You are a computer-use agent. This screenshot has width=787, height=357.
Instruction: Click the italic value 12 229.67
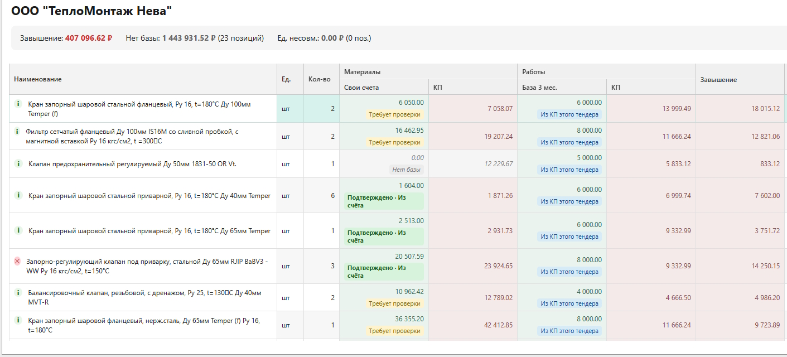(498, 164)
